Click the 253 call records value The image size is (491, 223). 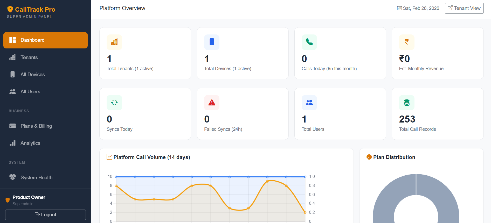[x=407, y=119]
